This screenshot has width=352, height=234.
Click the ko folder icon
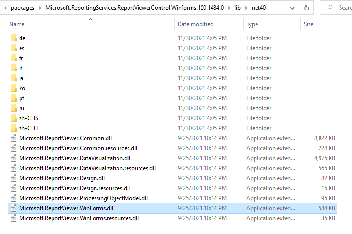pos(13,88)
